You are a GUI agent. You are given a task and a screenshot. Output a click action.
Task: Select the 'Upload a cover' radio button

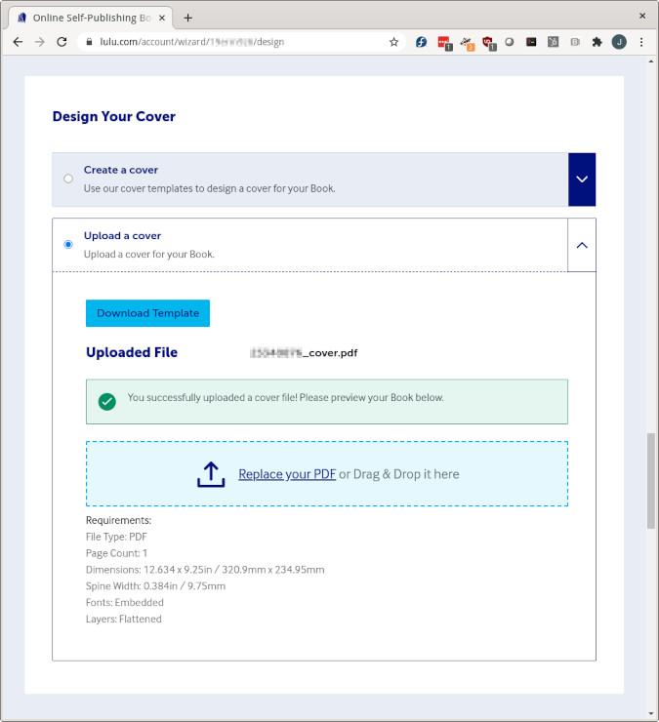pyautogui.click(x=68, y=244)
